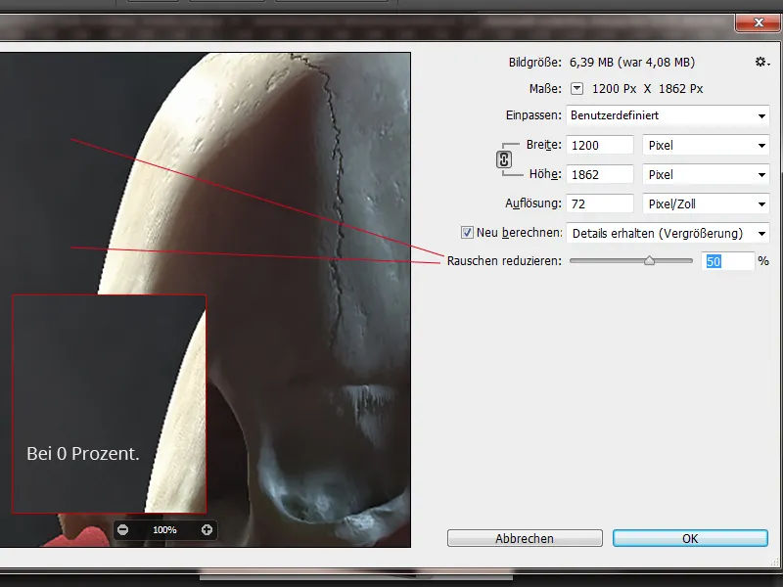Screen dimensions: 783x587
Task: Click the Höhe input field with 1862
Action: click(x=600, y=175)
